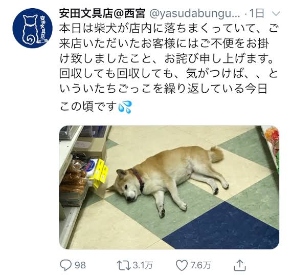Open the reply icon with 98 comments

click(66, 265)
